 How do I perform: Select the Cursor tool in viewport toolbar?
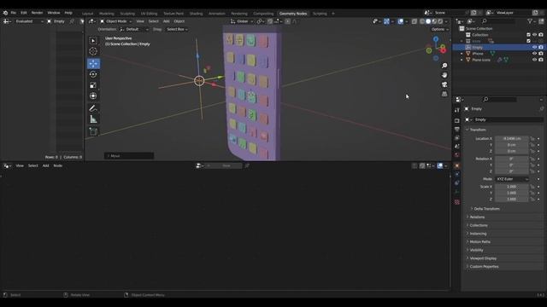93,51
